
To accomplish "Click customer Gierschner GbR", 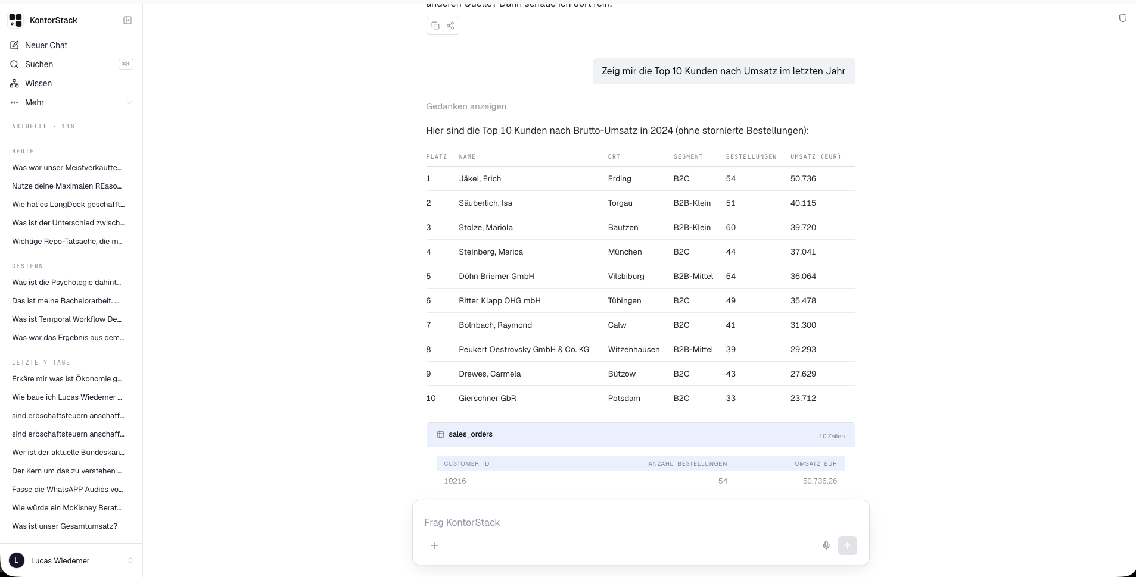I will [487, 399].
